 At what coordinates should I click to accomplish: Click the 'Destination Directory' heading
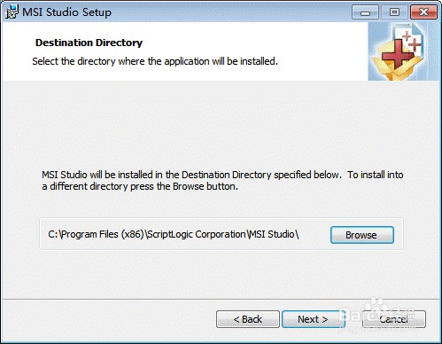point(89,43)
